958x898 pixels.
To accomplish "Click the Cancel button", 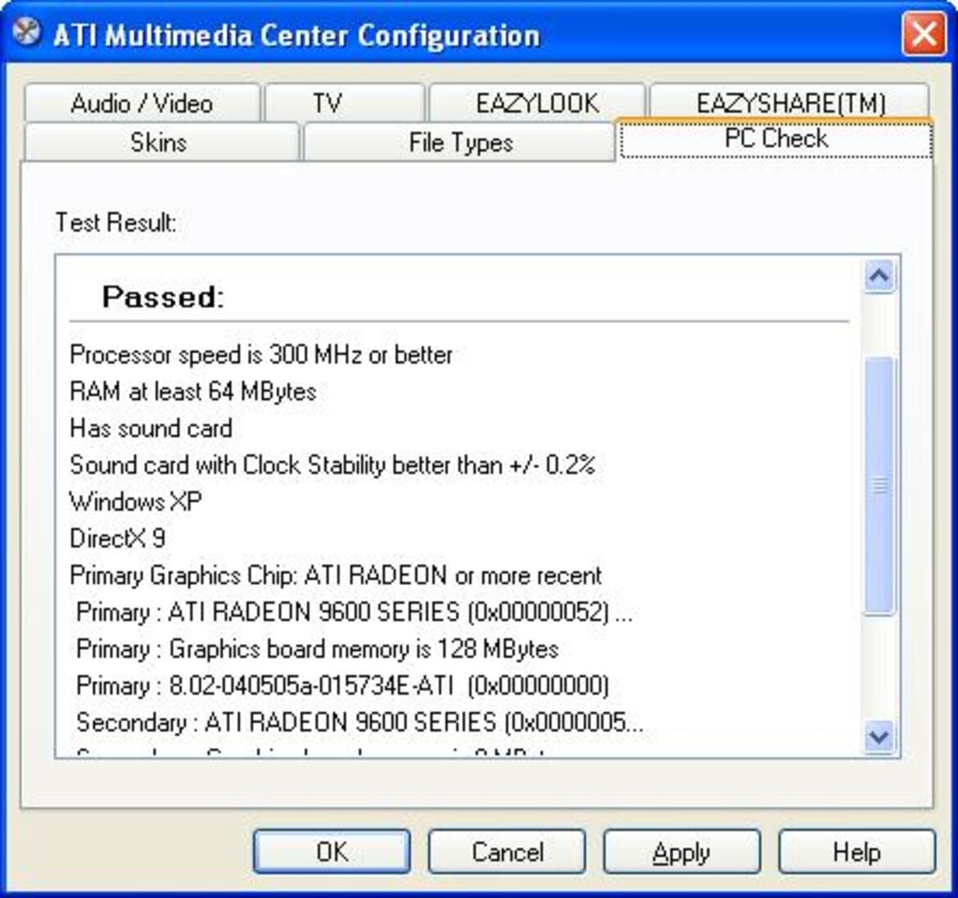I will pyautogui.click(x=507, y=851).
